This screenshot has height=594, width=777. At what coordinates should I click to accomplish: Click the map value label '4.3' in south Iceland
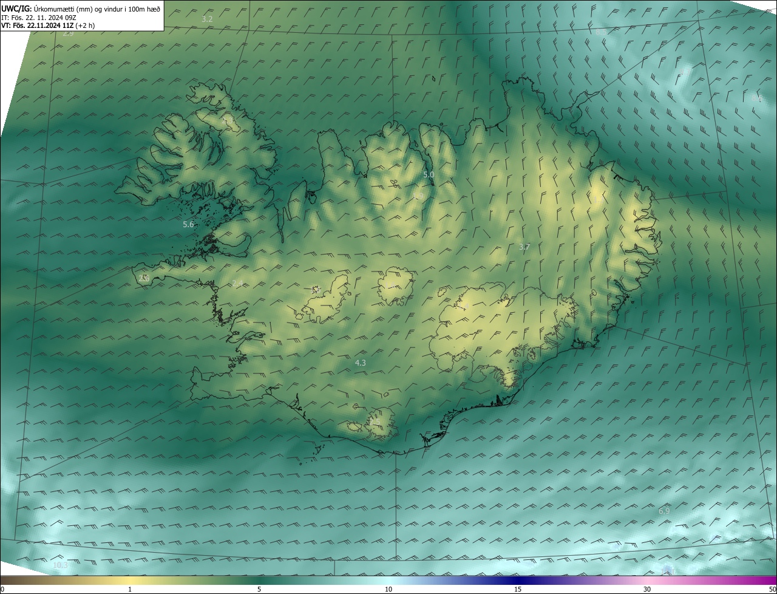360,363
